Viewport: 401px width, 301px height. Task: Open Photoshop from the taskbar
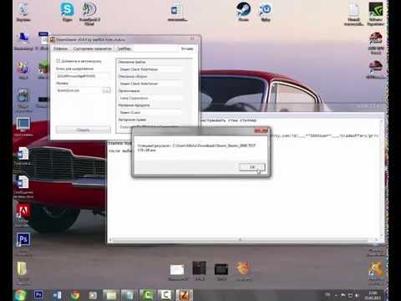click(x=38, y=294)
